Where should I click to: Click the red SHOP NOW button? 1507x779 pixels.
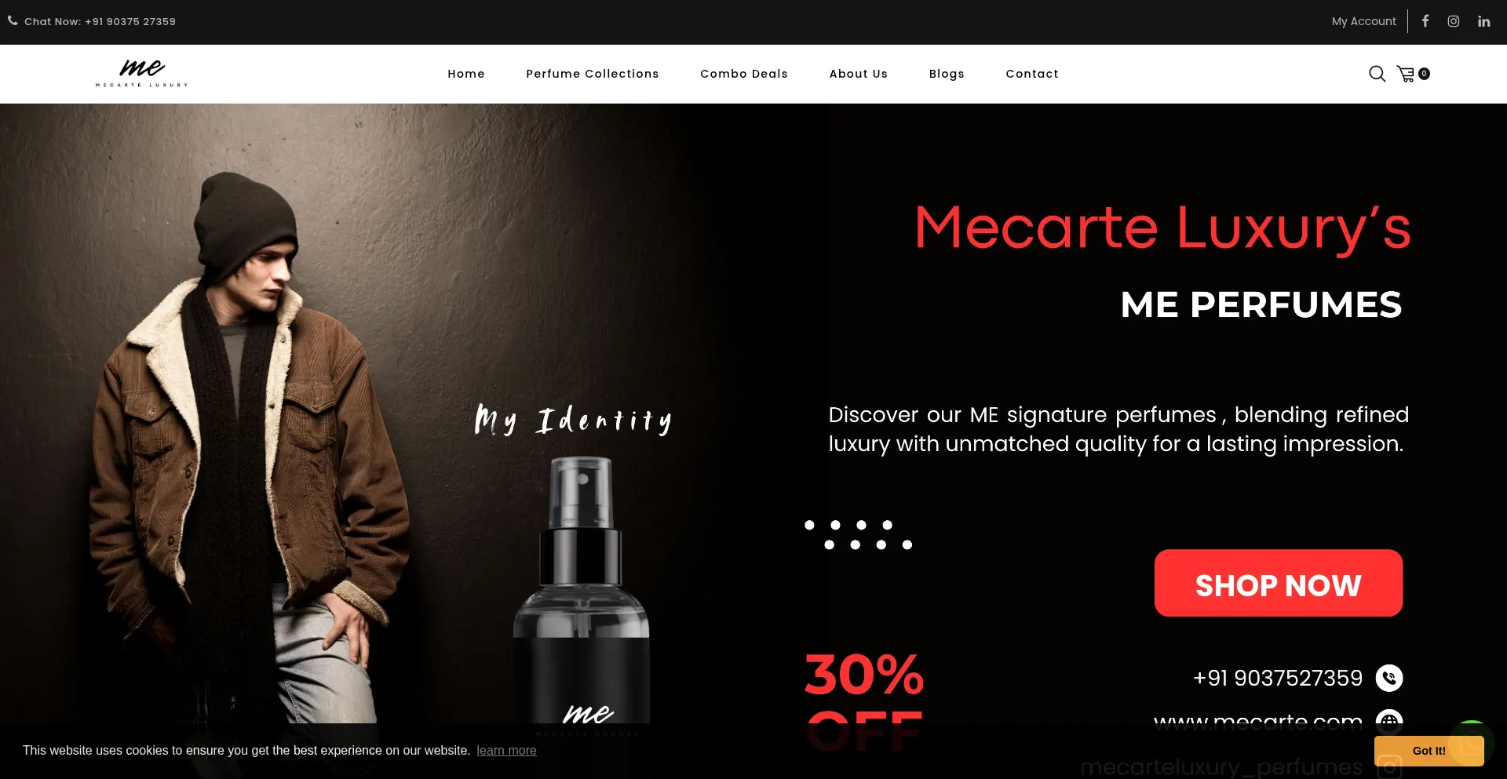1279,583
